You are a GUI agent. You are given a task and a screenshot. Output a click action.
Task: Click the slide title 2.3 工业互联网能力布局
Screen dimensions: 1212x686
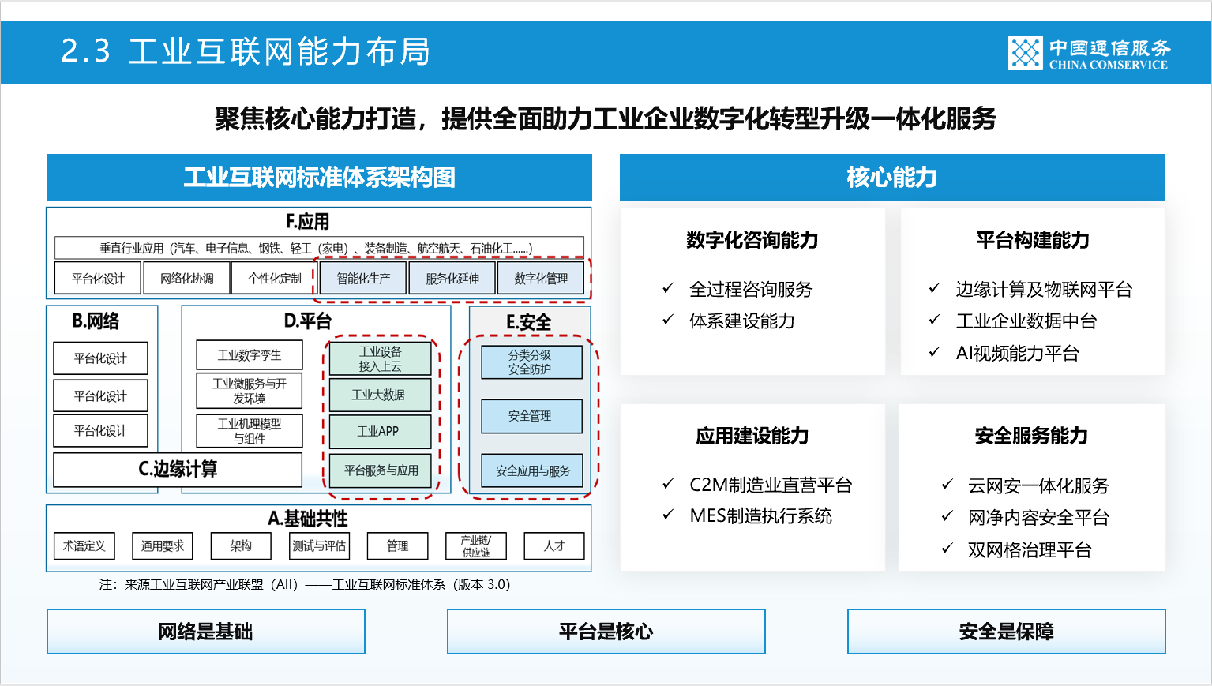click(246, 51)
